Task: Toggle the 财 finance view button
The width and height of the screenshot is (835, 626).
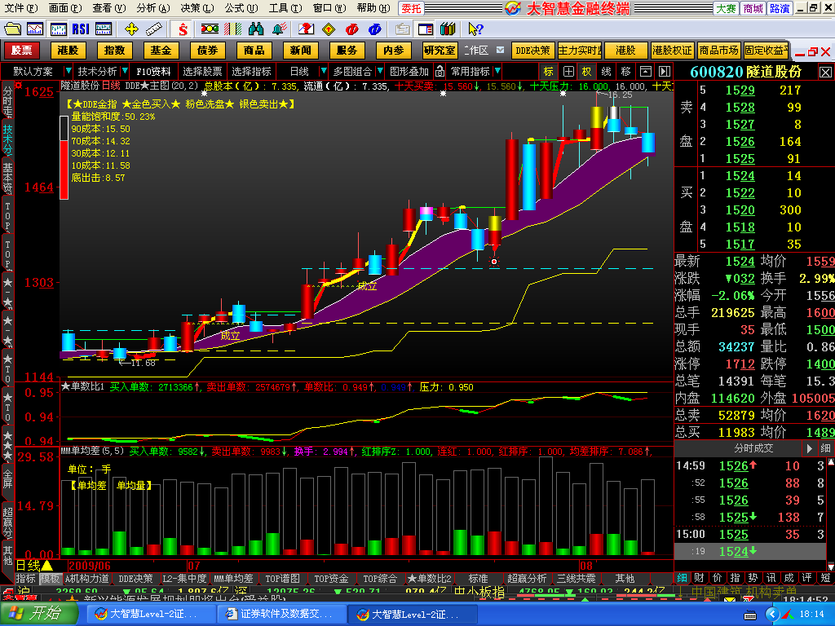Action: point(699,578)
